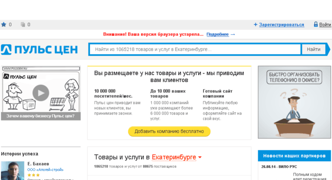Click the comparison counter 0 next to pages icon
The image size is (332, 180).
[29, 25]
